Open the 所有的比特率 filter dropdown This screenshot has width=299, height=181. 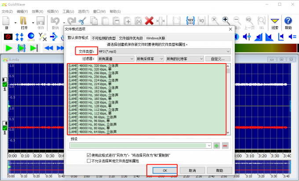pos(185,59)
